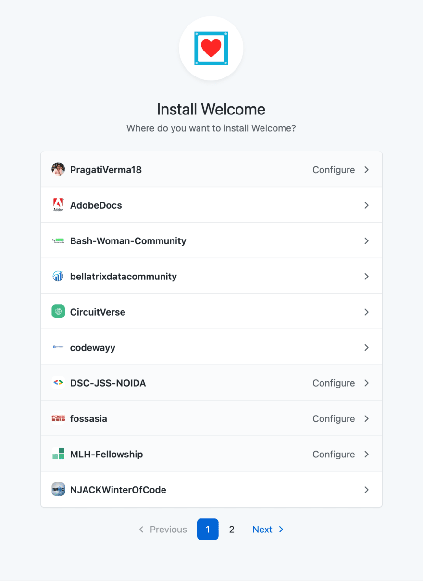This screenshot has height=581, width=423.
Task: Open bellatrixdatacommunity row chevron arrow
Action: click(x=367, y=277)
